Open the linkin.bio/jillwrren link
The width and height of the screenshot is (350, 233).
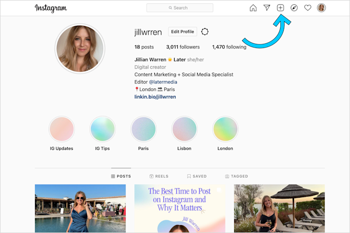tap(155, 97)
